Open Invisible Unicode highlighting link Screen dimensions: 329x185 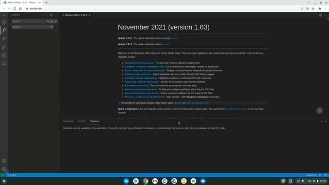141,78
